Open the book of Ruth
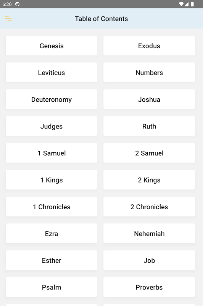Viewport: 203px width, 306px height. point(149,126)
